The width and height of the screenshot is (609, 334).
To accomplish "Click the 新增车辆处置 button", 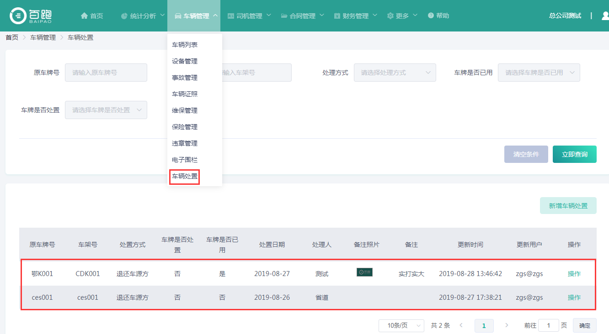I will point(568,206).
